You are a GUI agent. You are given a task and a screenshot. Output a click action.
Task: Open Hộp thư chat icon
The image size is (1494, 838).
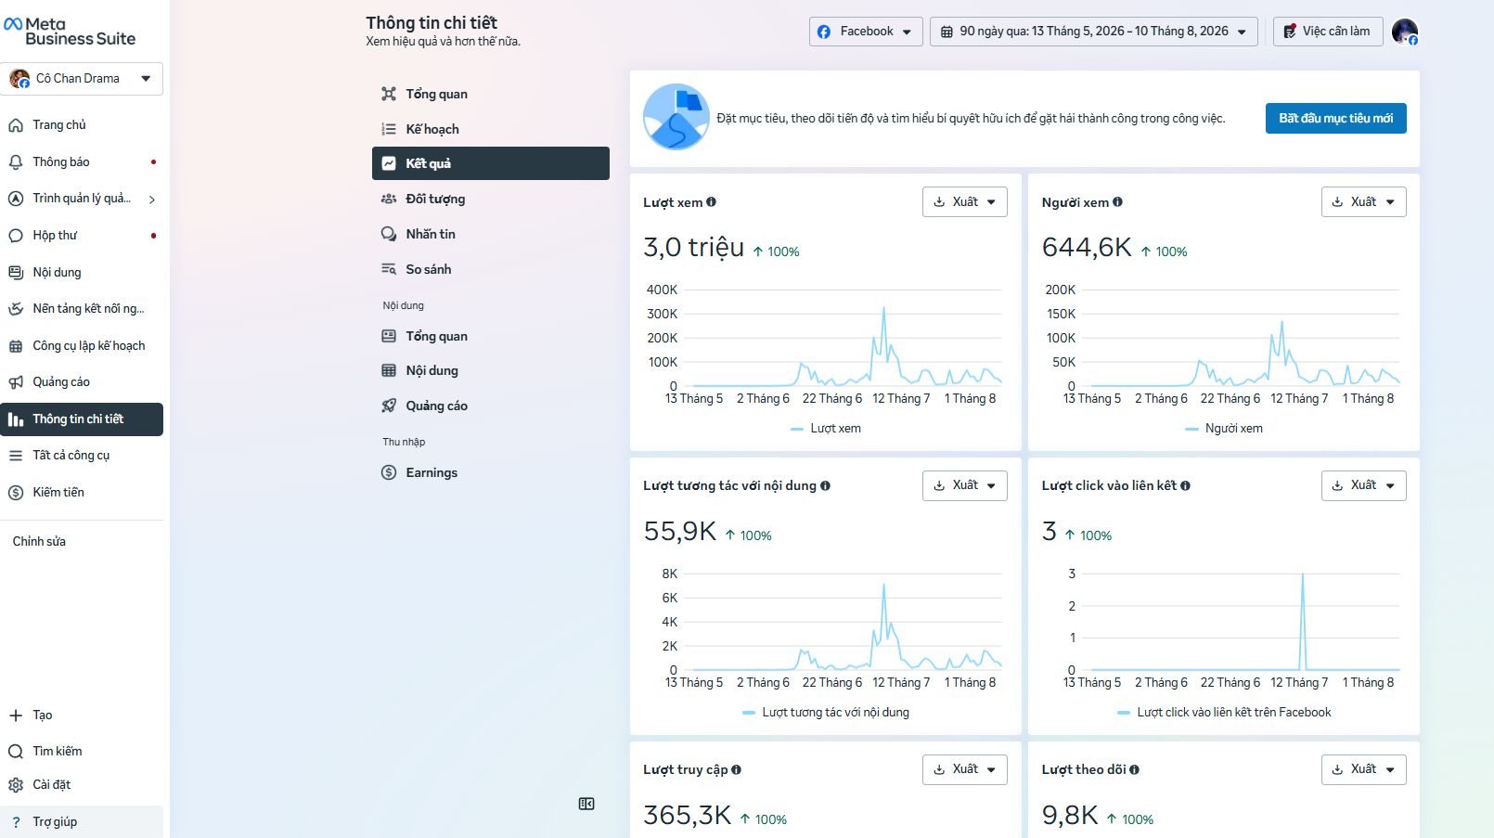coord(16,236)
